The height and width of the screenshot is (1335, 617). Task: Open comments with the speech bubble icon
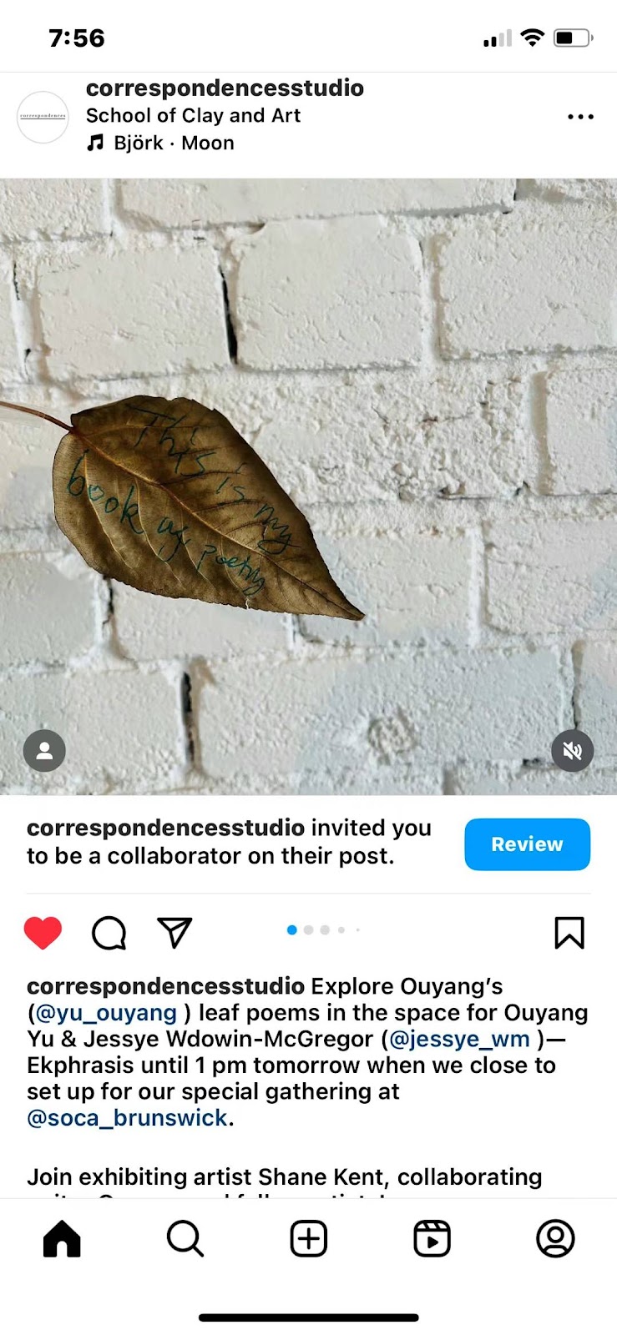click(109, 932)
